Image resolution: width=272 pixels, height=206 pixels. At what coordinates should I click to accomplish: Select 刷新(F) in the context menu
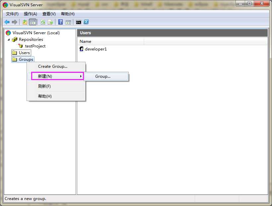point(56,86)
